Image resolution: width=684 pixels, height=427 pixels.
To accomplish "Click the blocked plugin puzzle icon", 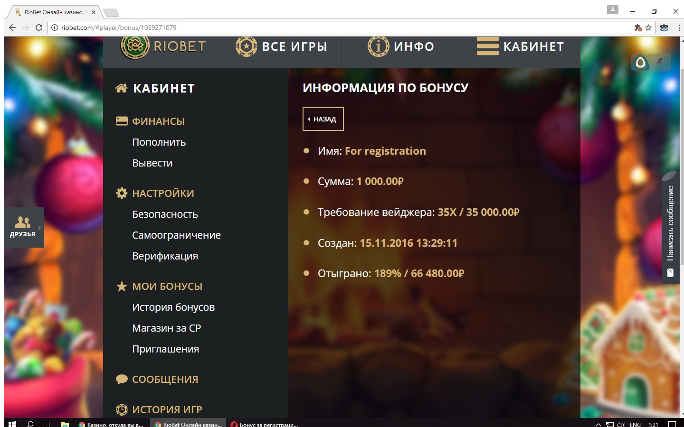I will pos(638,28).
